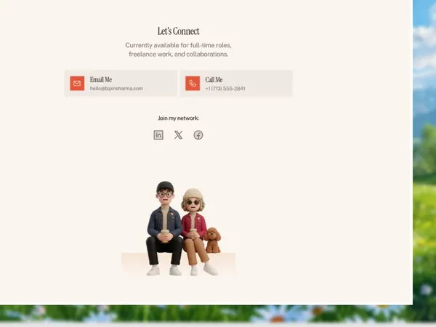Click the +1 (713) 555-2841 phone number
436x327 pixels.
pos(225,89)
